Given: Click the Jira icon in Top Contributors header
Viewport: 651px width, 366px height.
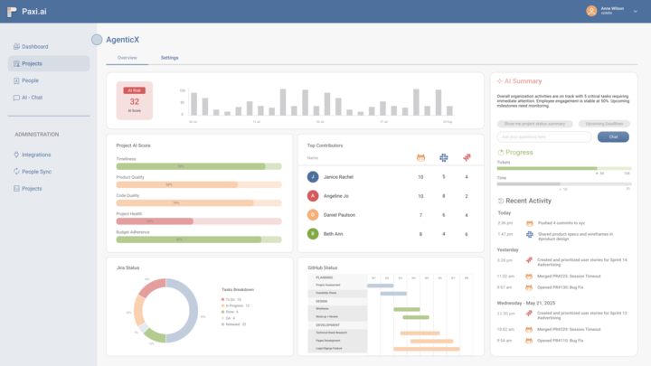Looking at the screenshot, I should click(467, 157).
